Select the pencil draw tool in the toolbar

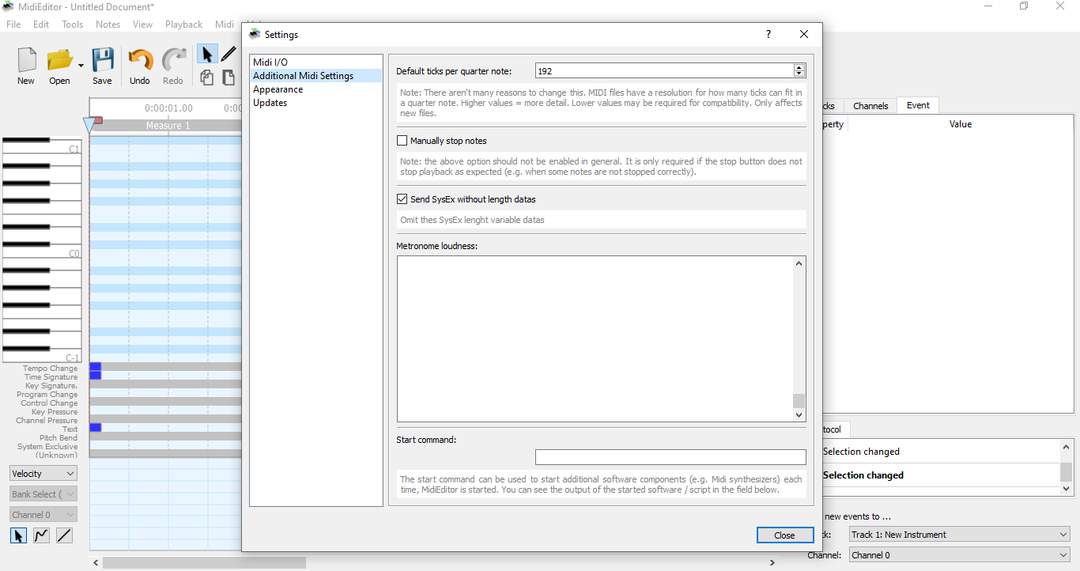[228, 54]
